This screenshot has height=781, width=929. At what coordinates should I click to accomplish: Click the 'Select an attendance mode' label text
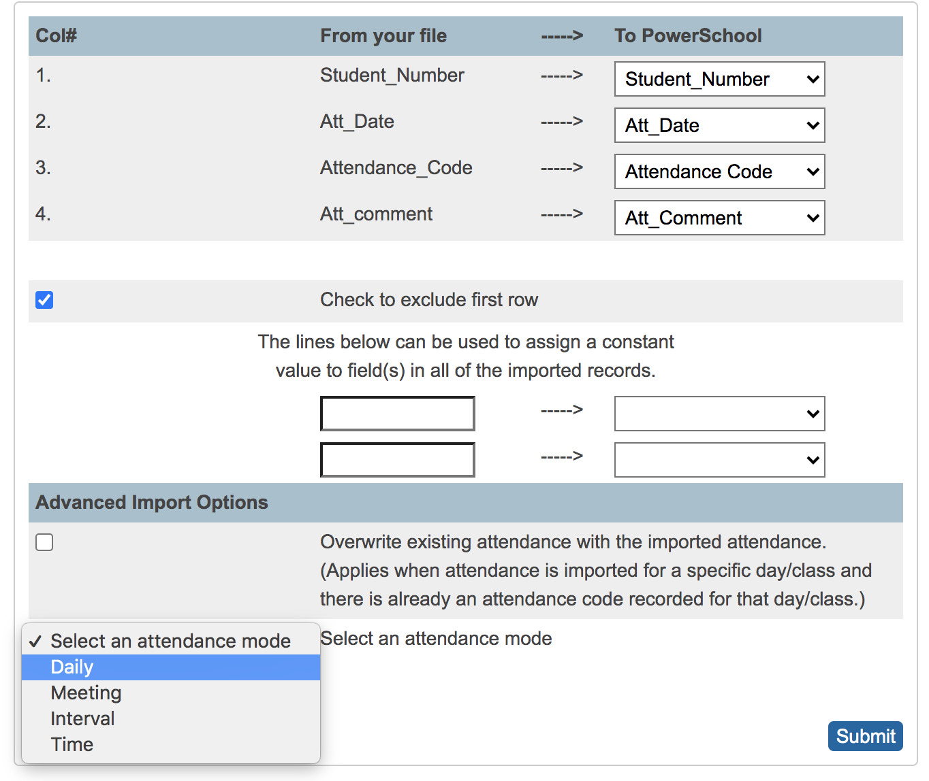click(436, 639)
